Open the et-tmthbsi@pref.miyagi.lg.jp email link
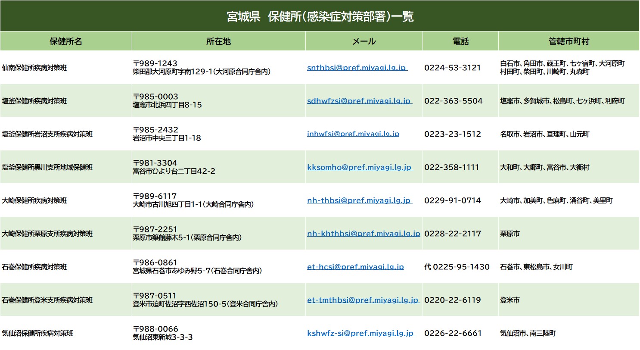 (x=363, y=300)
